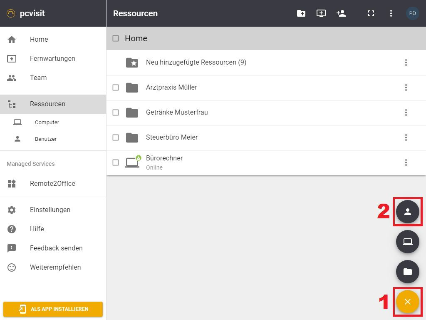
Task: Open the PD user profile avatar
Action: tap(412, 13)
